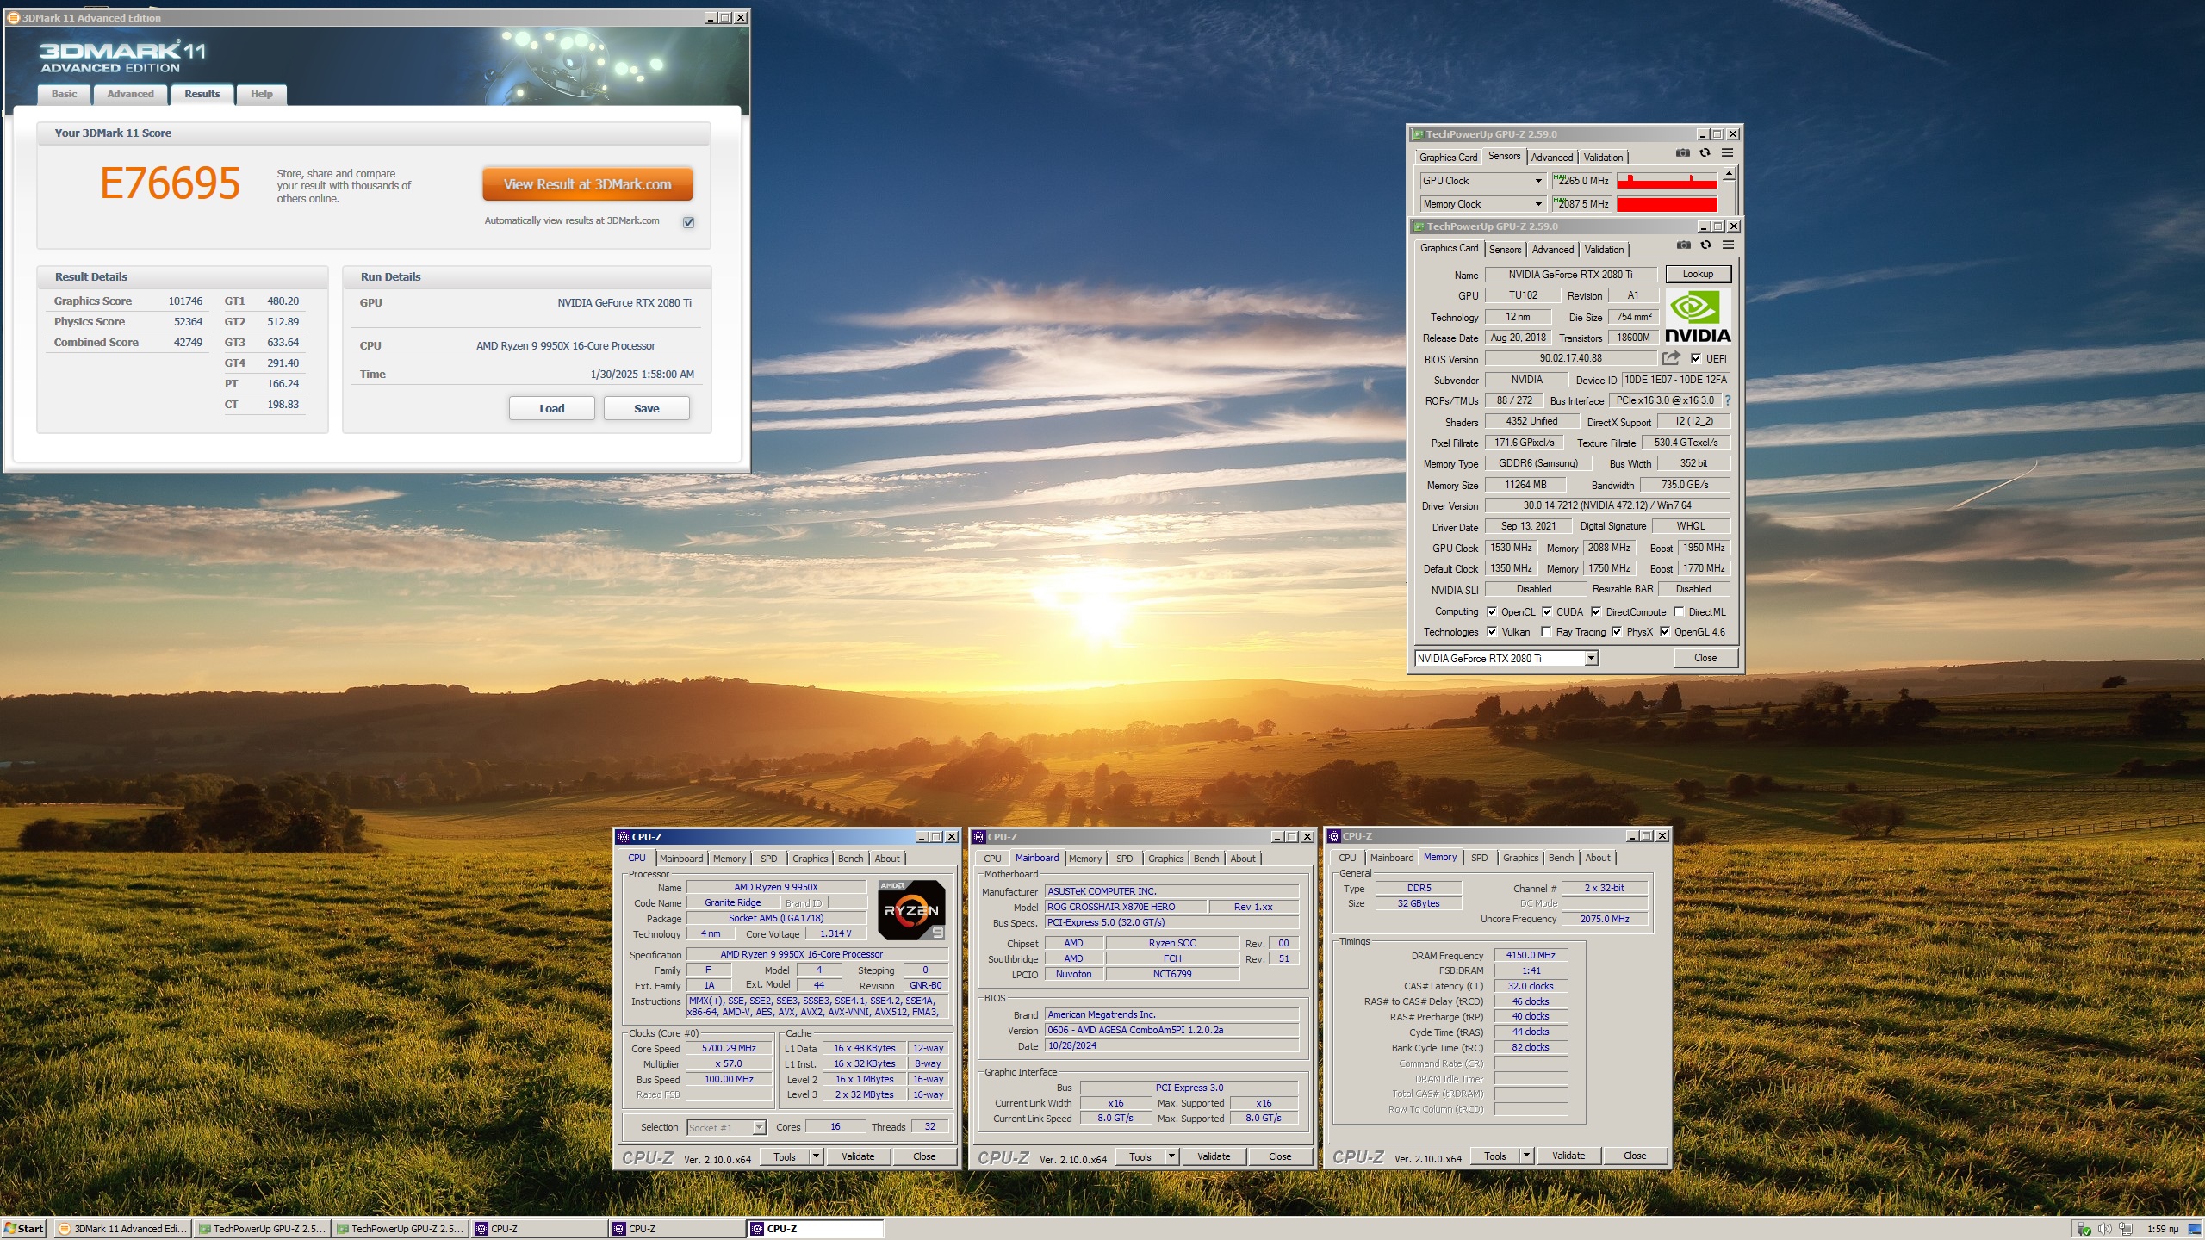Refresh icon in GPU-Z Graphics Card window
Image resolution: width=2205 pixels, height=1240 pixels.
(1705, 245)
